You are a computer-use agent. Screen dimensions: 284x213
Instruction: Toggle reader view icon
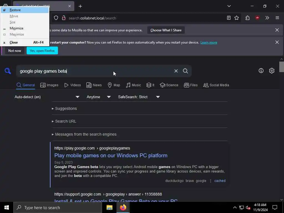point(229,18)
